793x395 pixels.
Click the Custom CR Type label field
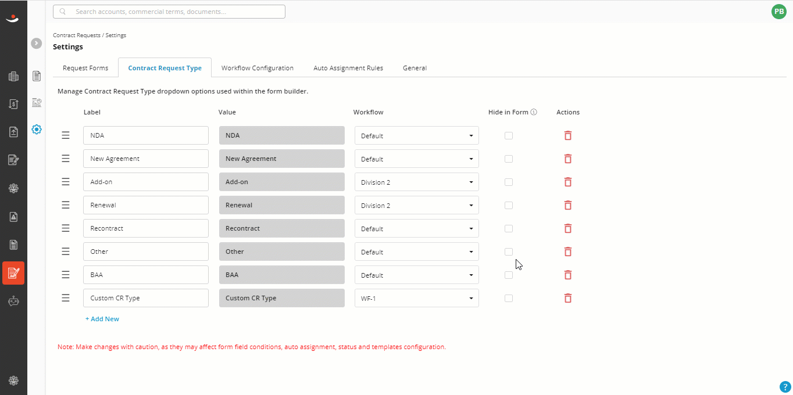[146, 298]
